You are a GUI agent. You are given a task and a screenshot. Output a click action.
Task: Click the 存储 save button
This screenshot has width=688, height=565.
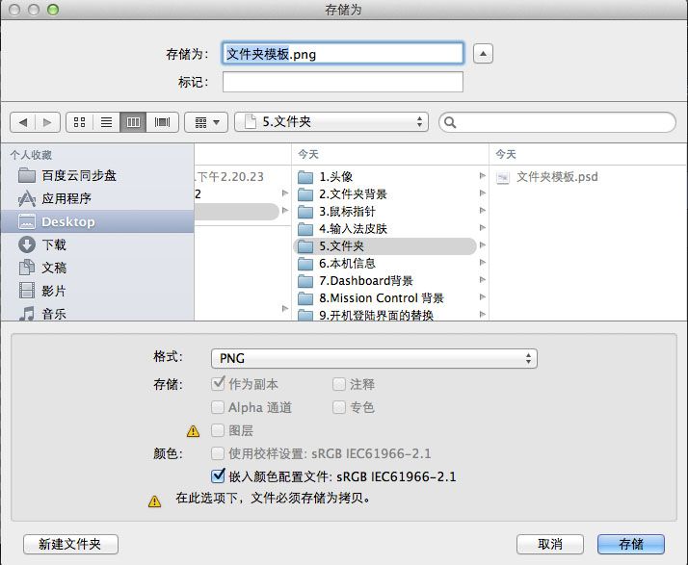pyautogui.click(x=630, y=544)
